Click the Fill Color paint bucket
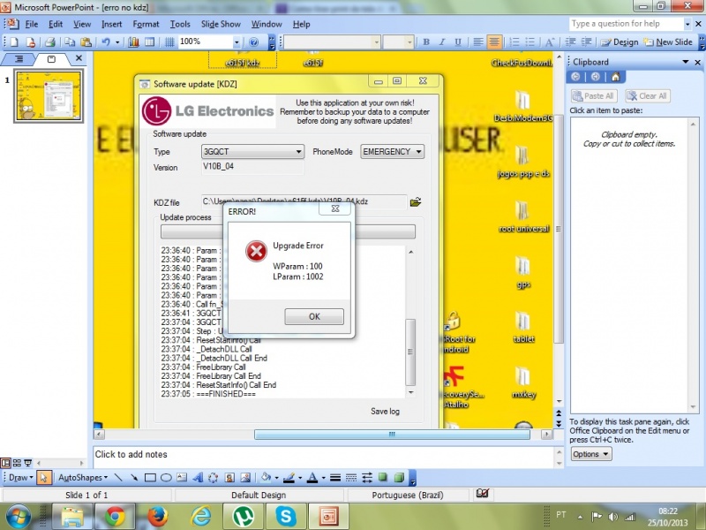The image size is (706, 530). point(267,477)
